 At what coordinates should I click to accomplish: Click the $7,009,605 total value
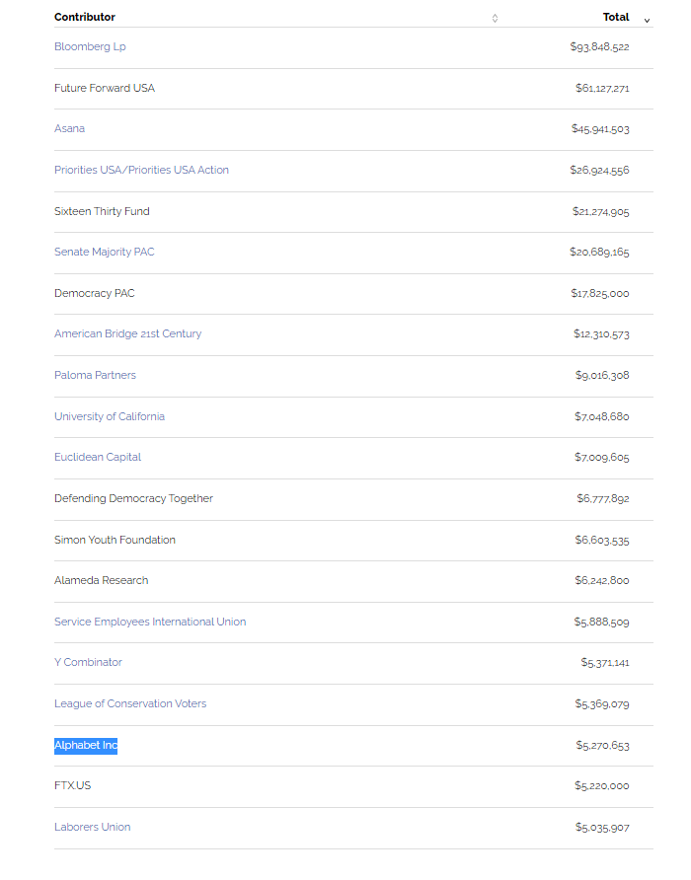[x=602, y=458]
